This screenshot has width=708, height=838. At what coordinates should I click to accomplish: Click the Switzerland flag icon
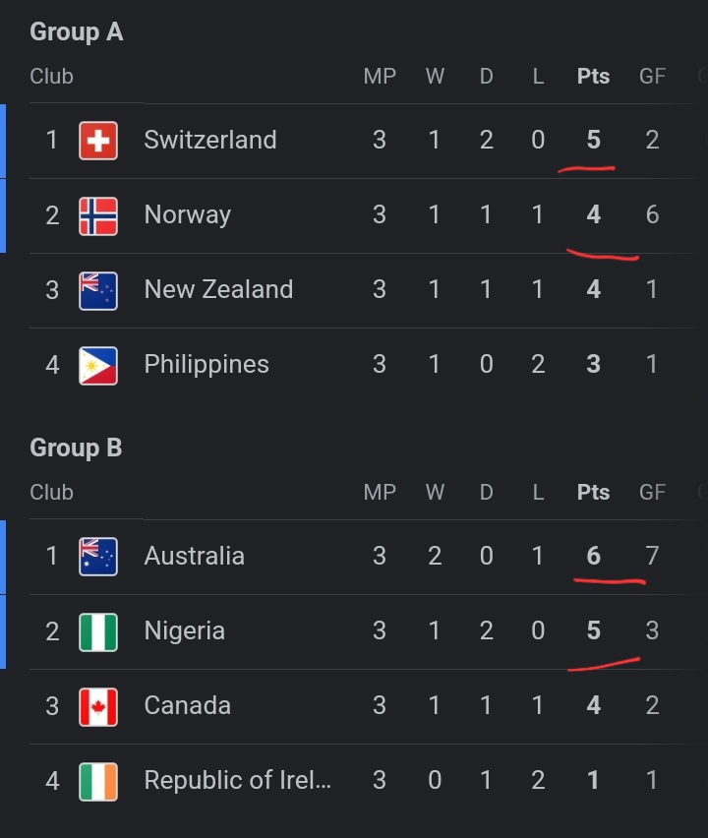[98, 141]
